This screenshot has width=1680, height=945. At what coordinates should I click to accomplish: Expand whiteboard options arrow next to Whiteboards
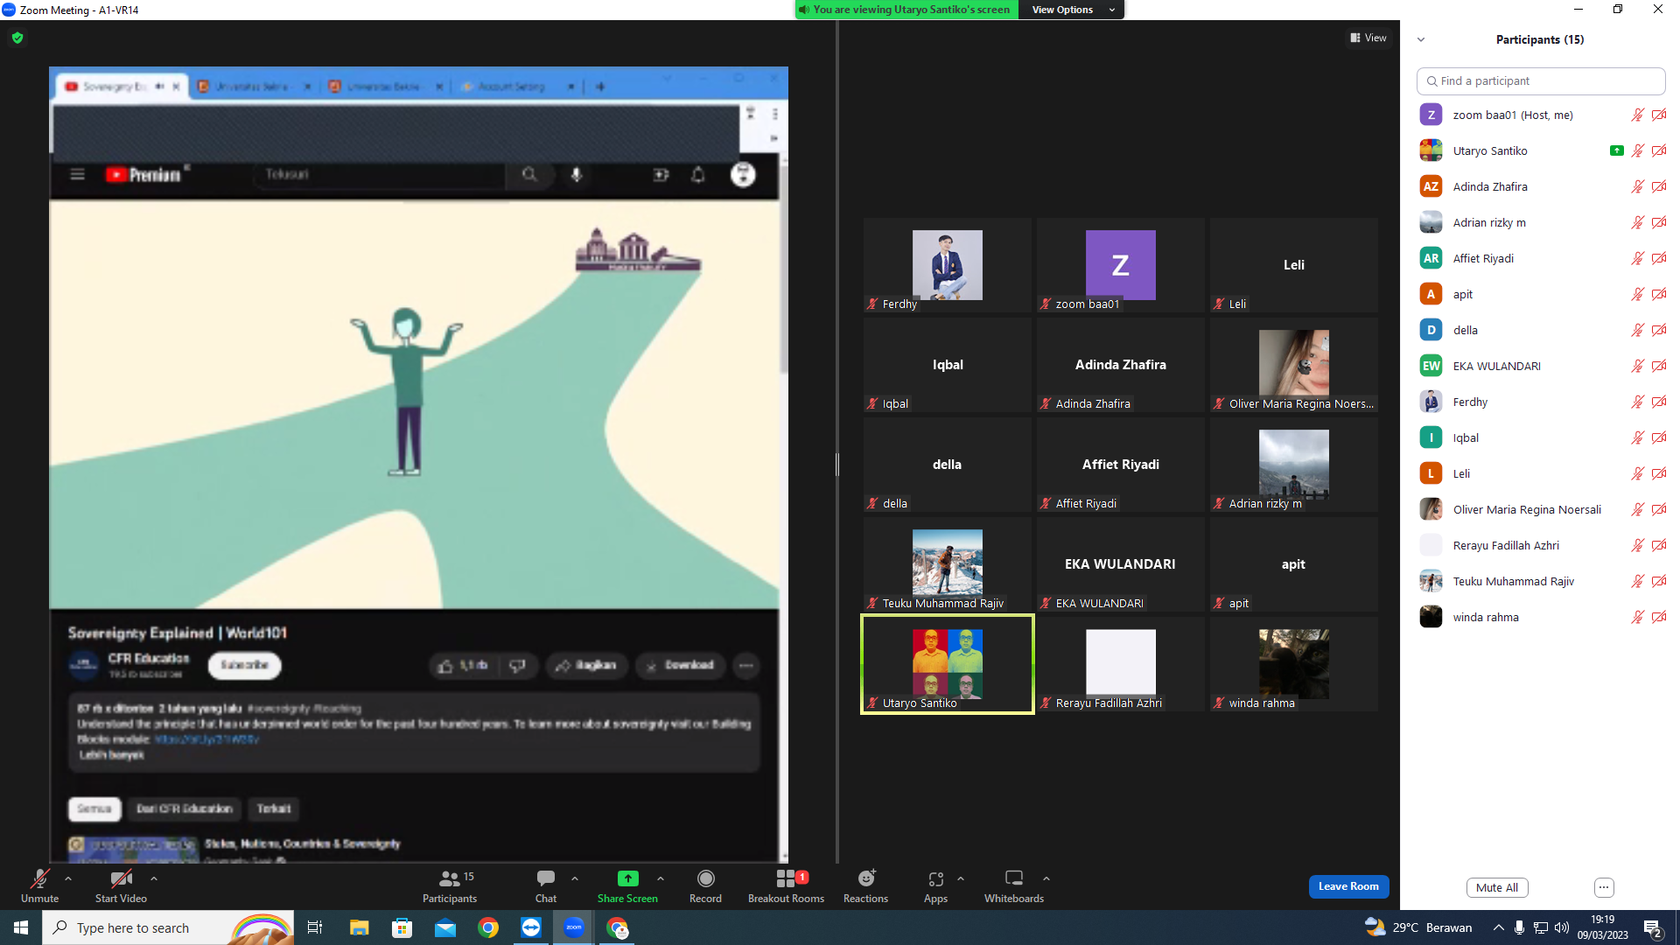click(x=1046, y=878)
